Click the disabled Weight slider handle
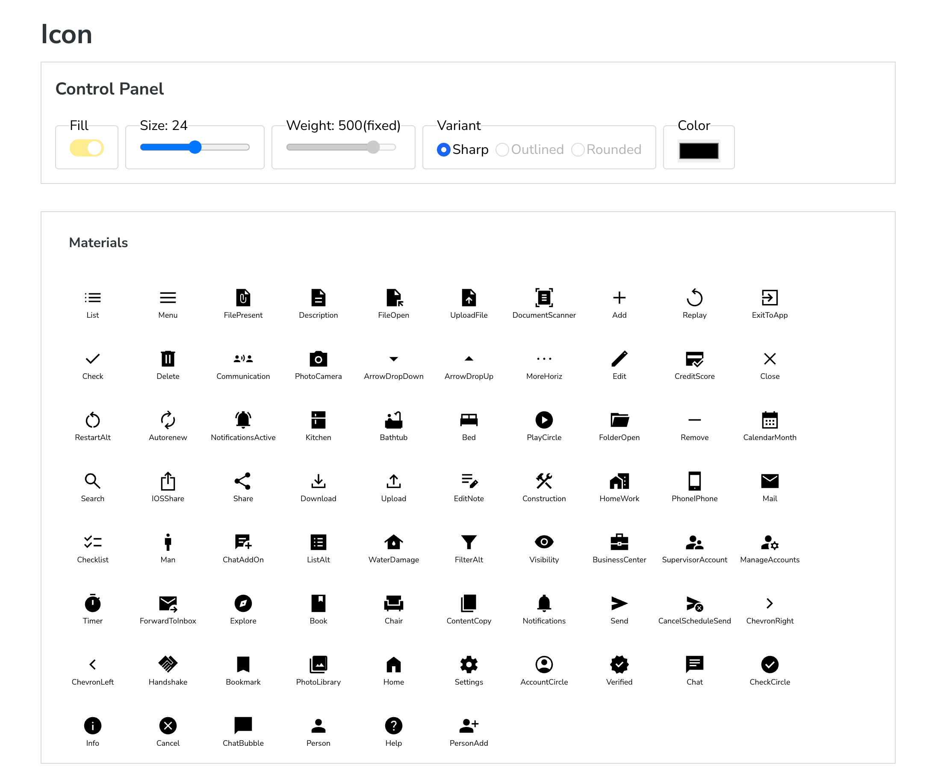This screenshot has width=932, height=774. (x=373, y=147)
